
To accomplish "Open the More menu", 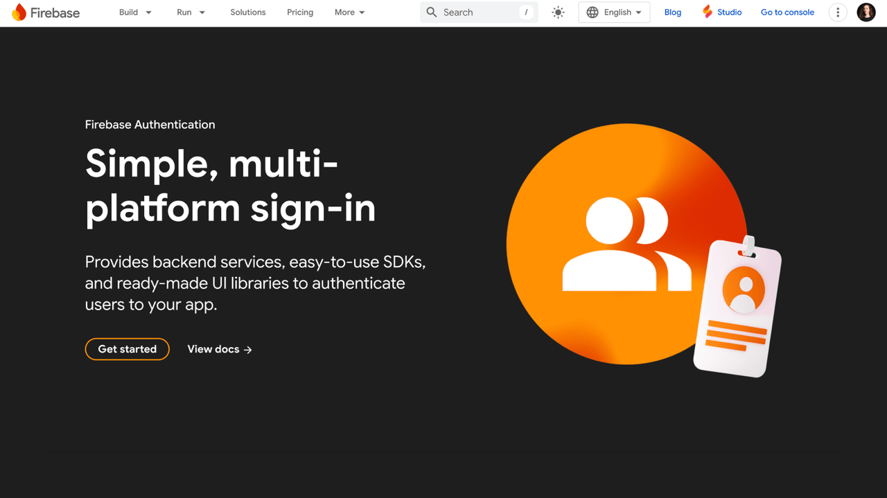I will [349, 12].
